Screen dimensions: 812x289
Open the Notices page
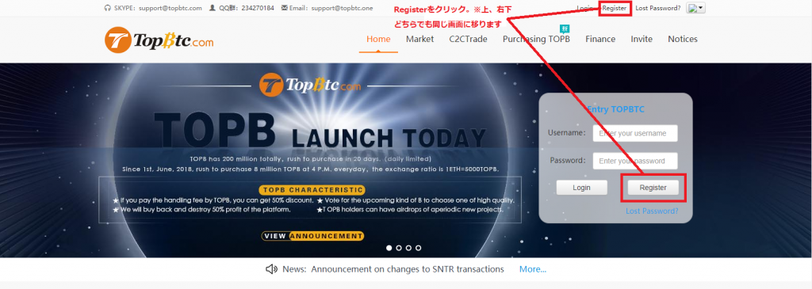point(683,40)
